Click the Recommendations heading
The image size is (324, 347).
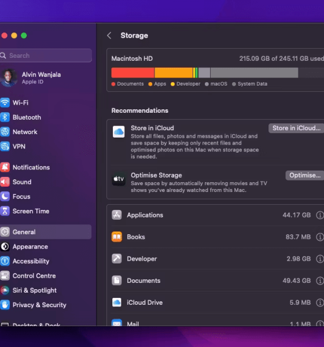click(140, 110)
